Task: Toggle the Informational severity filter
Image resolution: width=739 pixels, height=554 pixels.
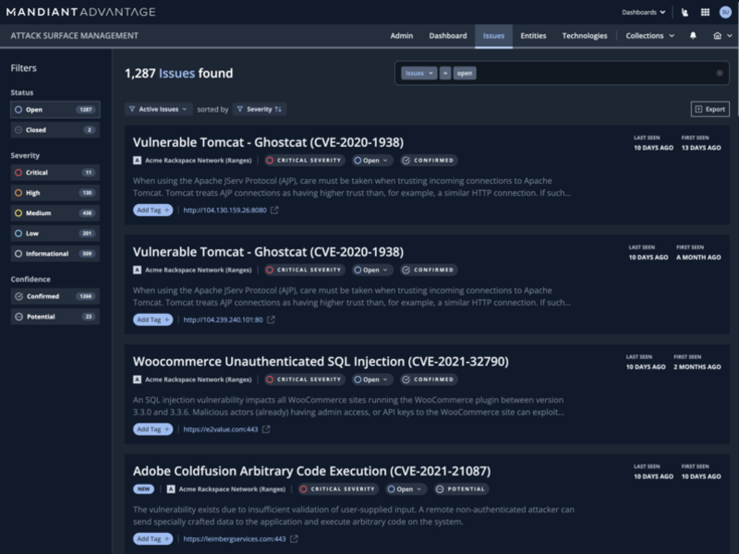Action: pos(55,253)
